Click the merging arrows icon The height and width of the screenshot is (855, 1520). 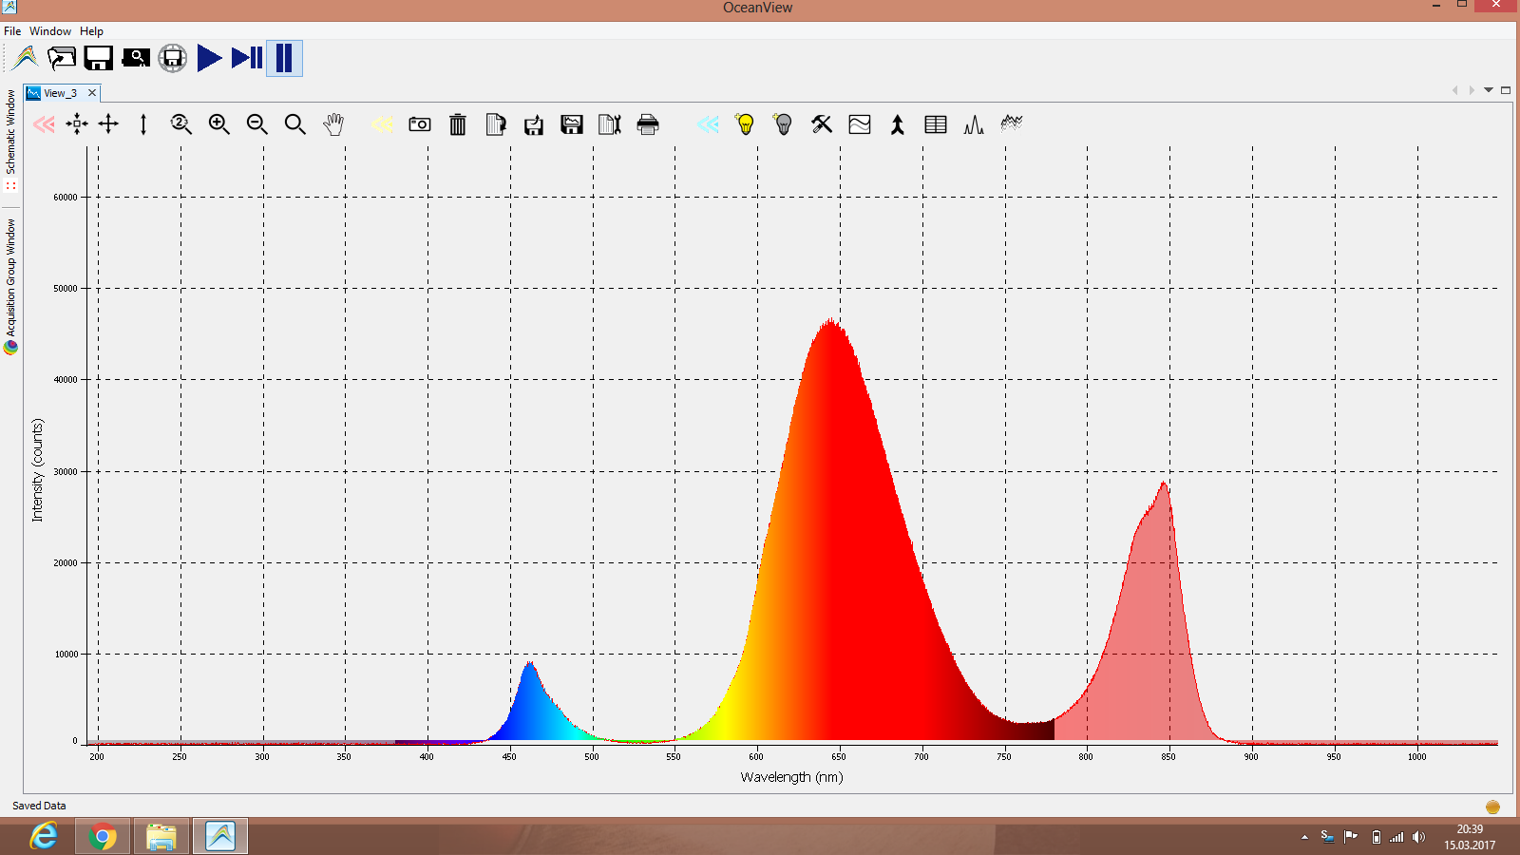point(898,124)
